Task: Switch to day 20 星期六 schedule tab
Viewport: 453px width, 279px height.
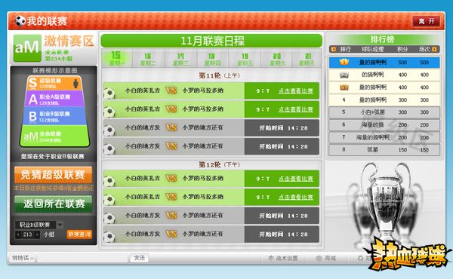Action: coord(277,59)
